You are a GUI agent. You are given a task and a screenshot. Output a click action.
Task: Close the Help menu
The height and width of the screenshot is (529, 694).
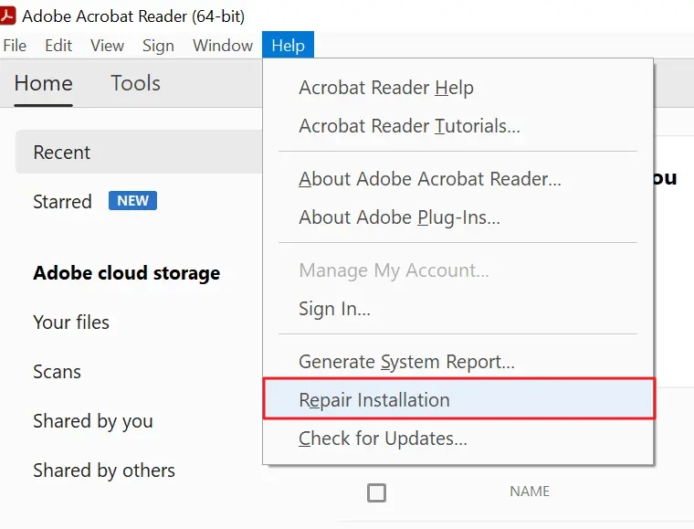click(x=289, y=45)
